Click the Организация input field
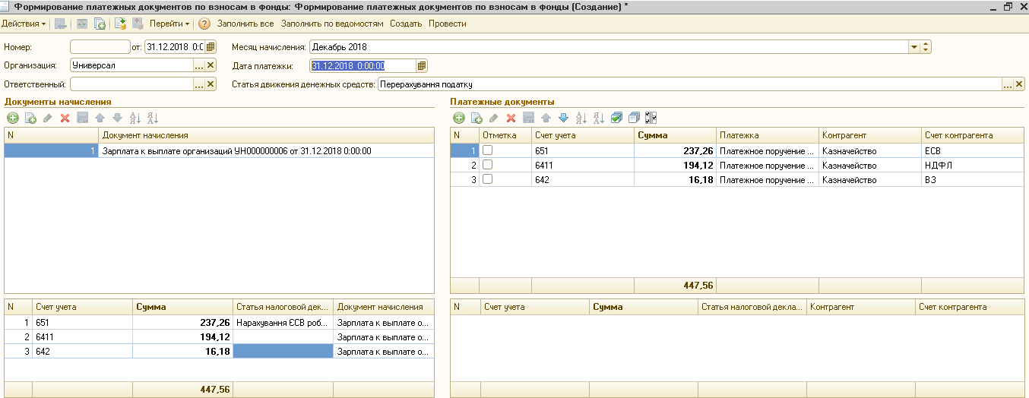Viewport: 1029px width, 398px height. 131,65
